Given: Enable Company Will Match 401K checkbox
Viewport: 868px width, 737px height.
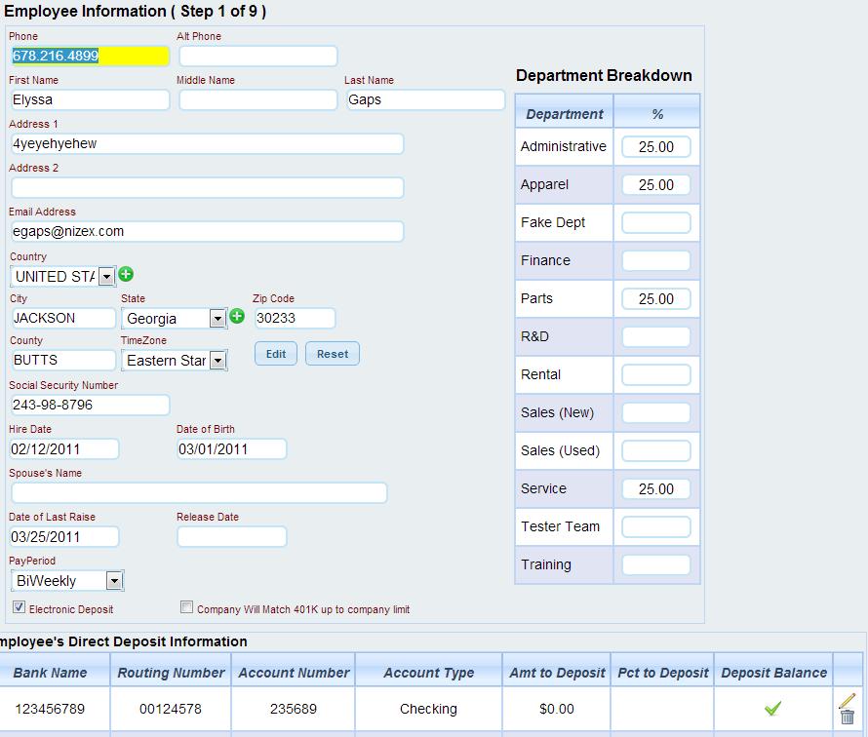Looking at the screenshot, I should (x=187, y=607).
